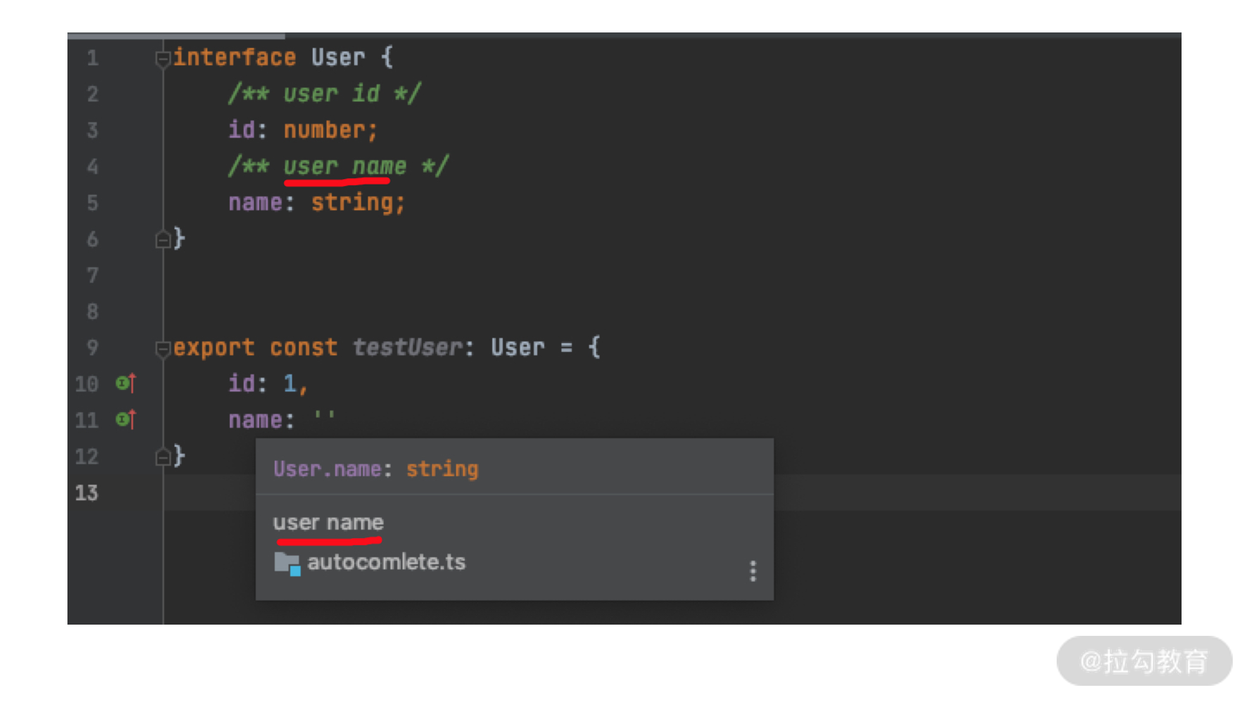Open the three-dot options menu in popup
The width and height of the screenshot is (1249, 702).
(753, 571)
